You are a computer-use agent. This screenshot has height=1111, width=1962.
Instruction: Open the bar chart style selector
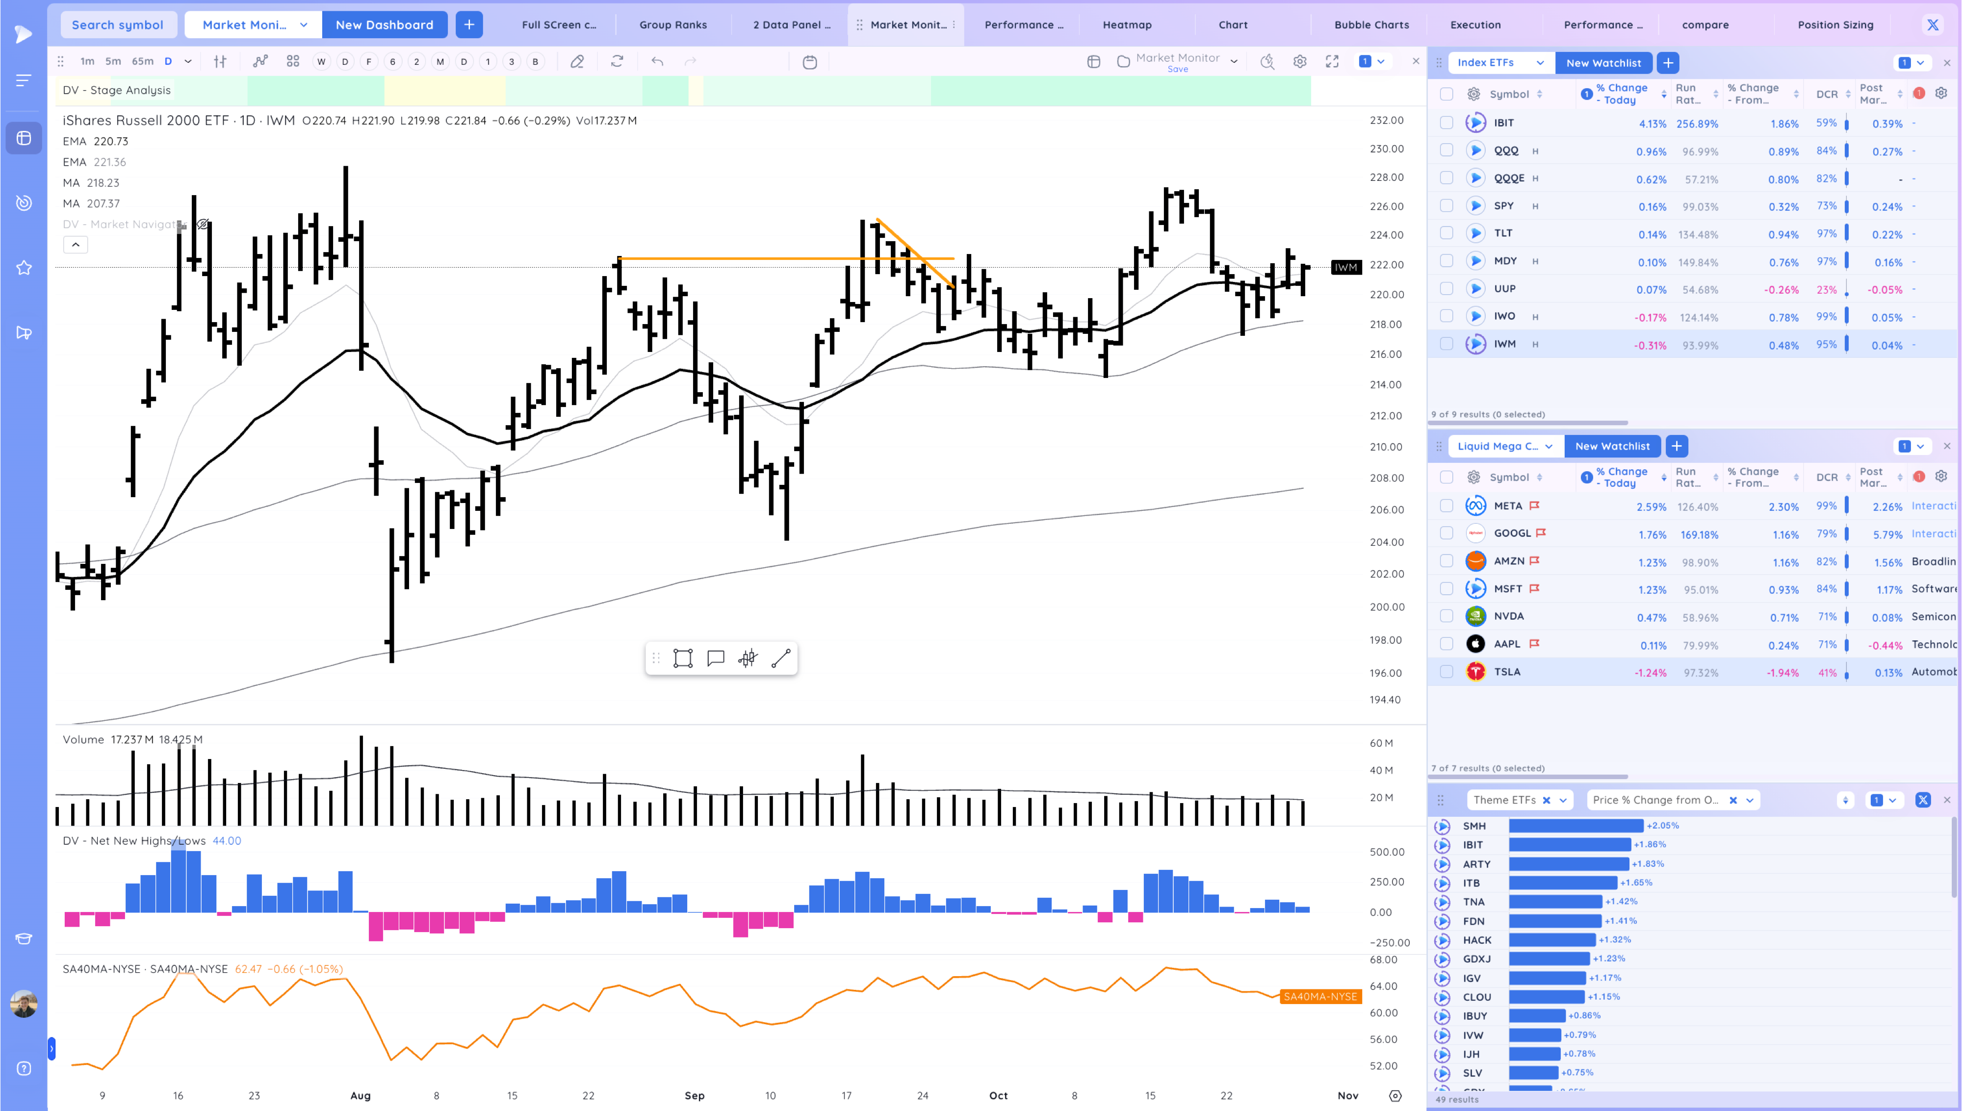pyautogui.click(x=220, y=62)
